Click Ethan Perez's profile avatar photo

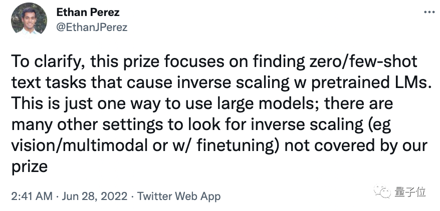coord(29,18)
